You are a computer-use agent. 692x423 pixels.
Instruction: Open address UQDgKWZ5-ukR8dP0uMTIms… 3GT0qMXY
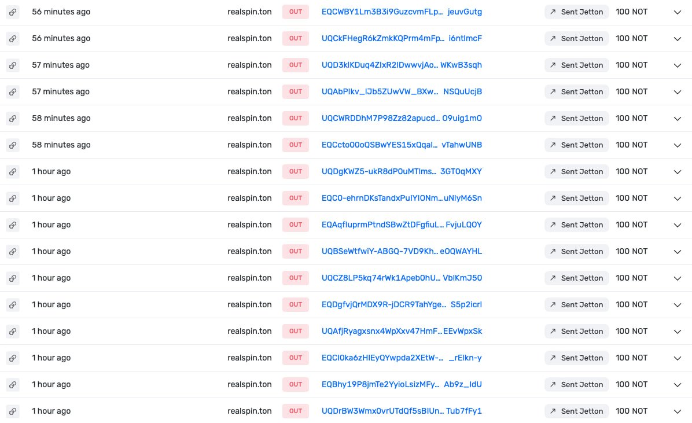click(402, 171)
